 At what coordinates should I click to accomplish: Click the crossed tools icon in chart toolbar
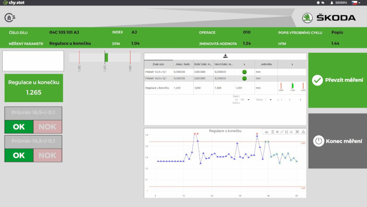pos(297,132)
